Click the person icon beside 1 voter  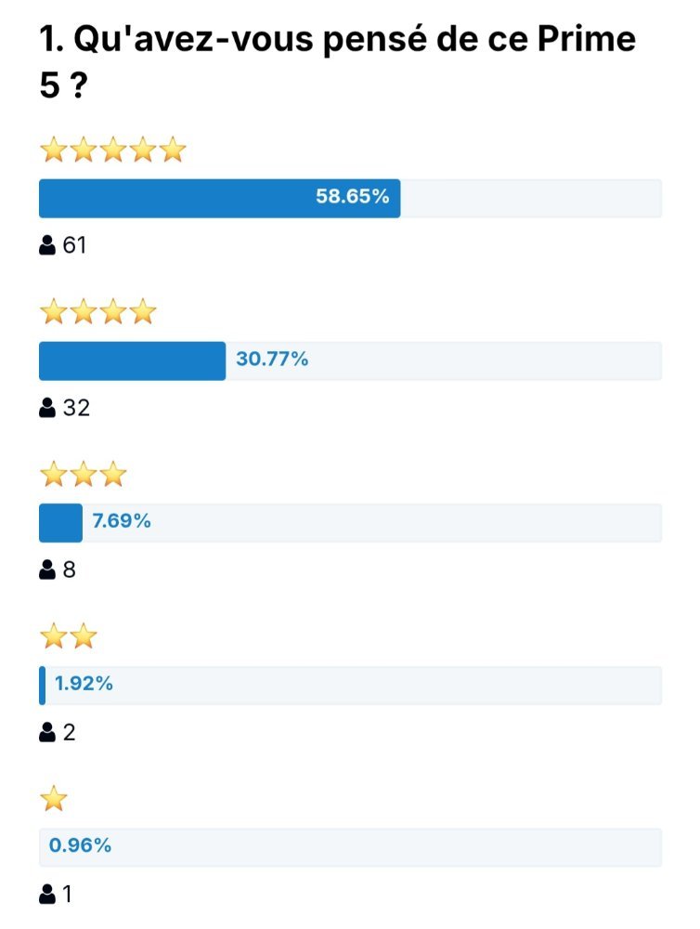coord(47,894)
